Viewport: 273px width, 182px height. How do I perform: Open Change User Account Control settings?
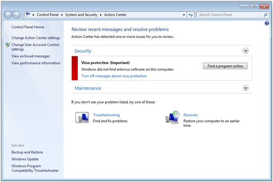pyautogui.click(x=35, y=47)
